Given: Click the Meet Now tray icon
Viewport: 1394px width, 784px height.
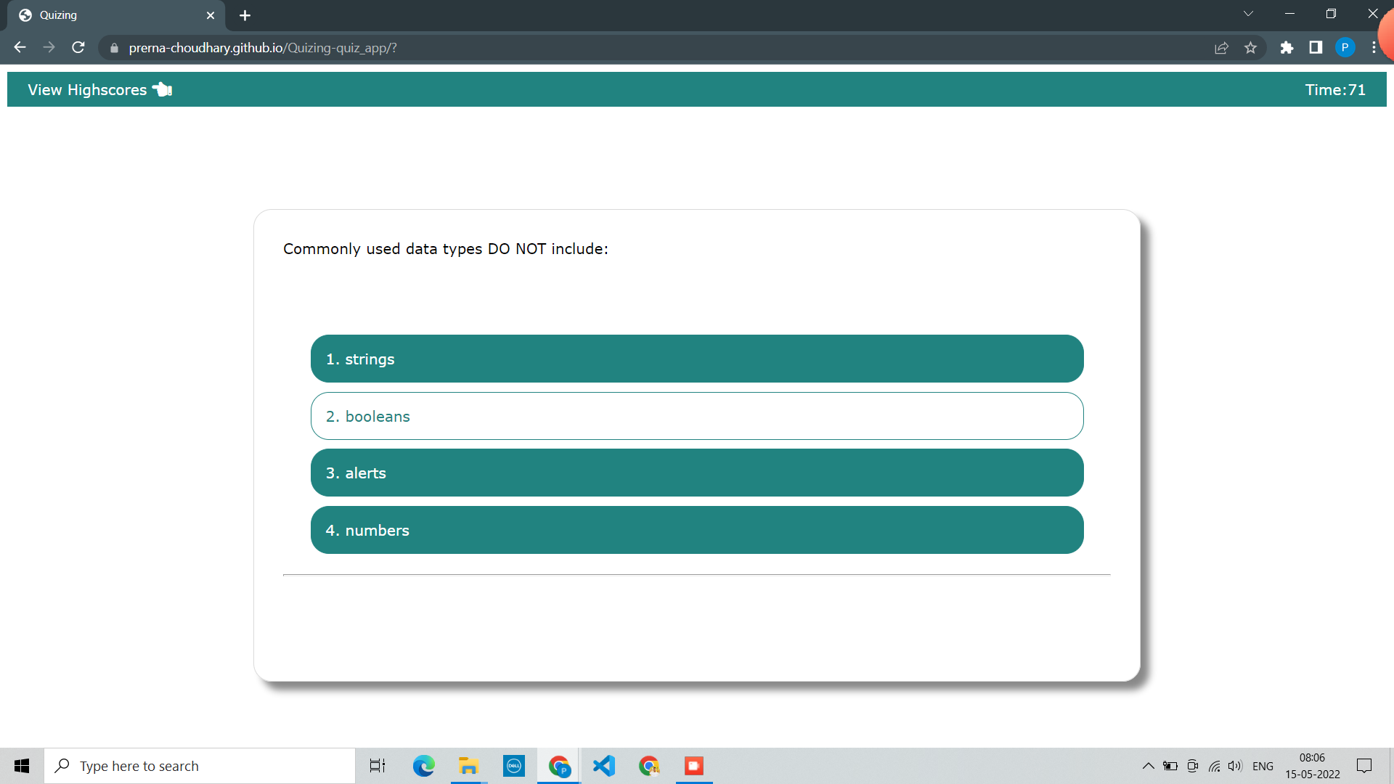Looking at the screenshot, I should [x=1192, y=766].
